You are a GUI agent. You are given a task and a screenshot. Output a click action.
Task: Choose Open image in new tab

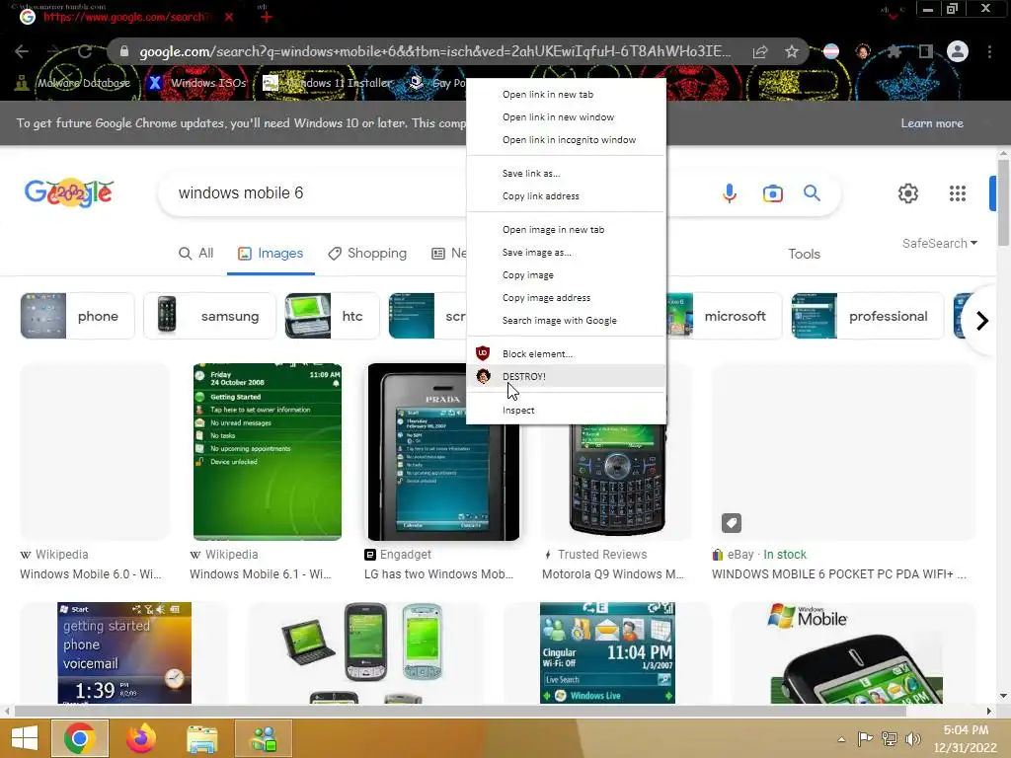pos(566,229)
